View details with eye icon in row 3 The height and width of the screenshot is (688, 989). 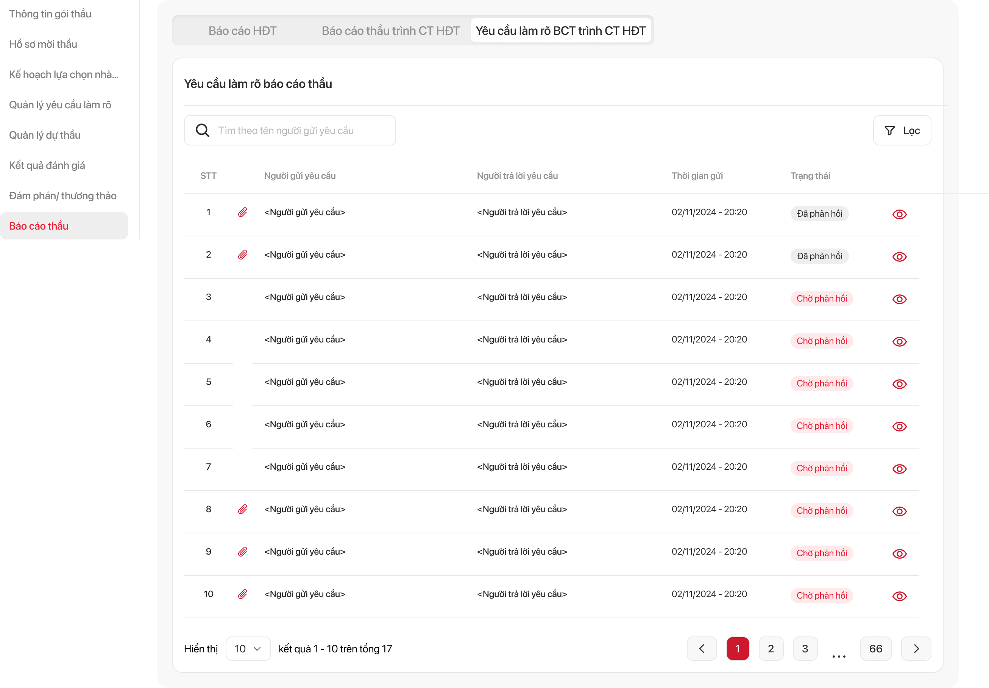coord(899,299)
